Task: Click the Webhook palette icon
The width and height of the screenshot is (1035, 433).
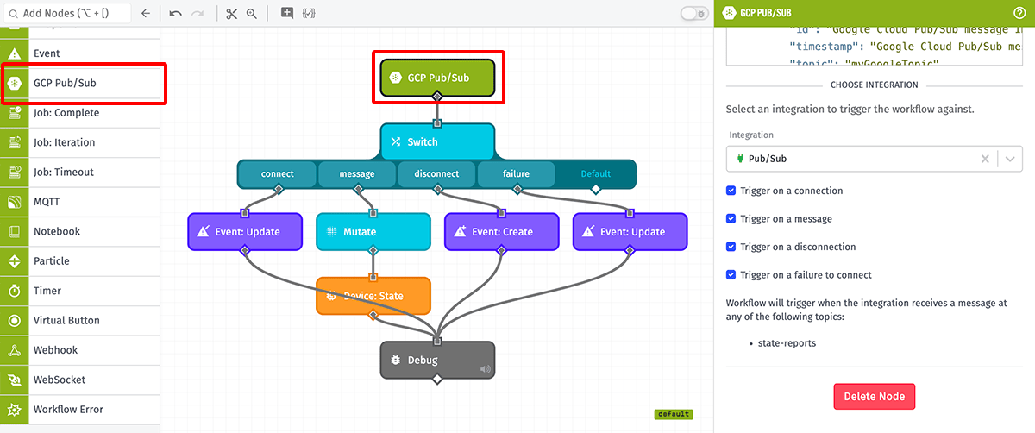Action: [14, 350]
